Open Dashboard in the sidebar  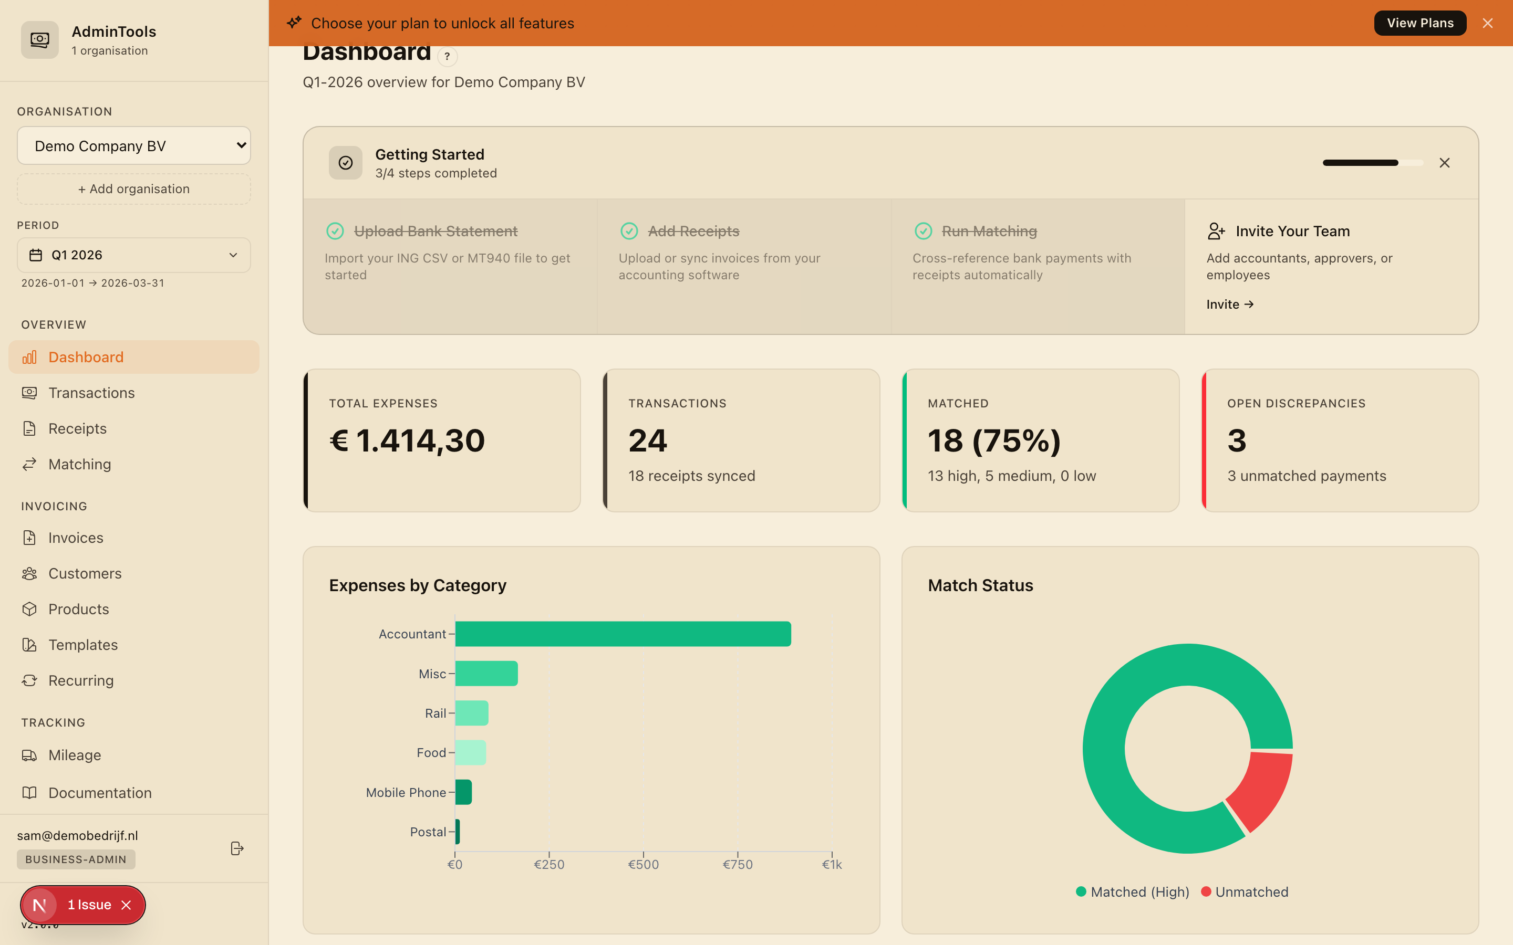coord(134,357)
